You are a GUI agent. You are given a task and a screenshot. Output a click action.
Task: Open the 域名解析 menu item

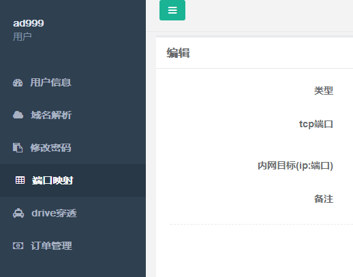[x=73, y=115]
